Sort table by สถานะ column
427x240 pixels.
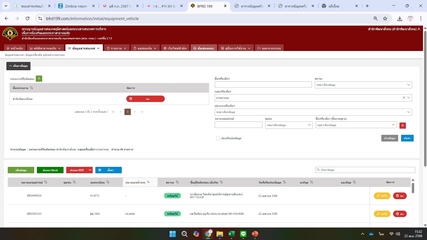(x=177, y=182)
